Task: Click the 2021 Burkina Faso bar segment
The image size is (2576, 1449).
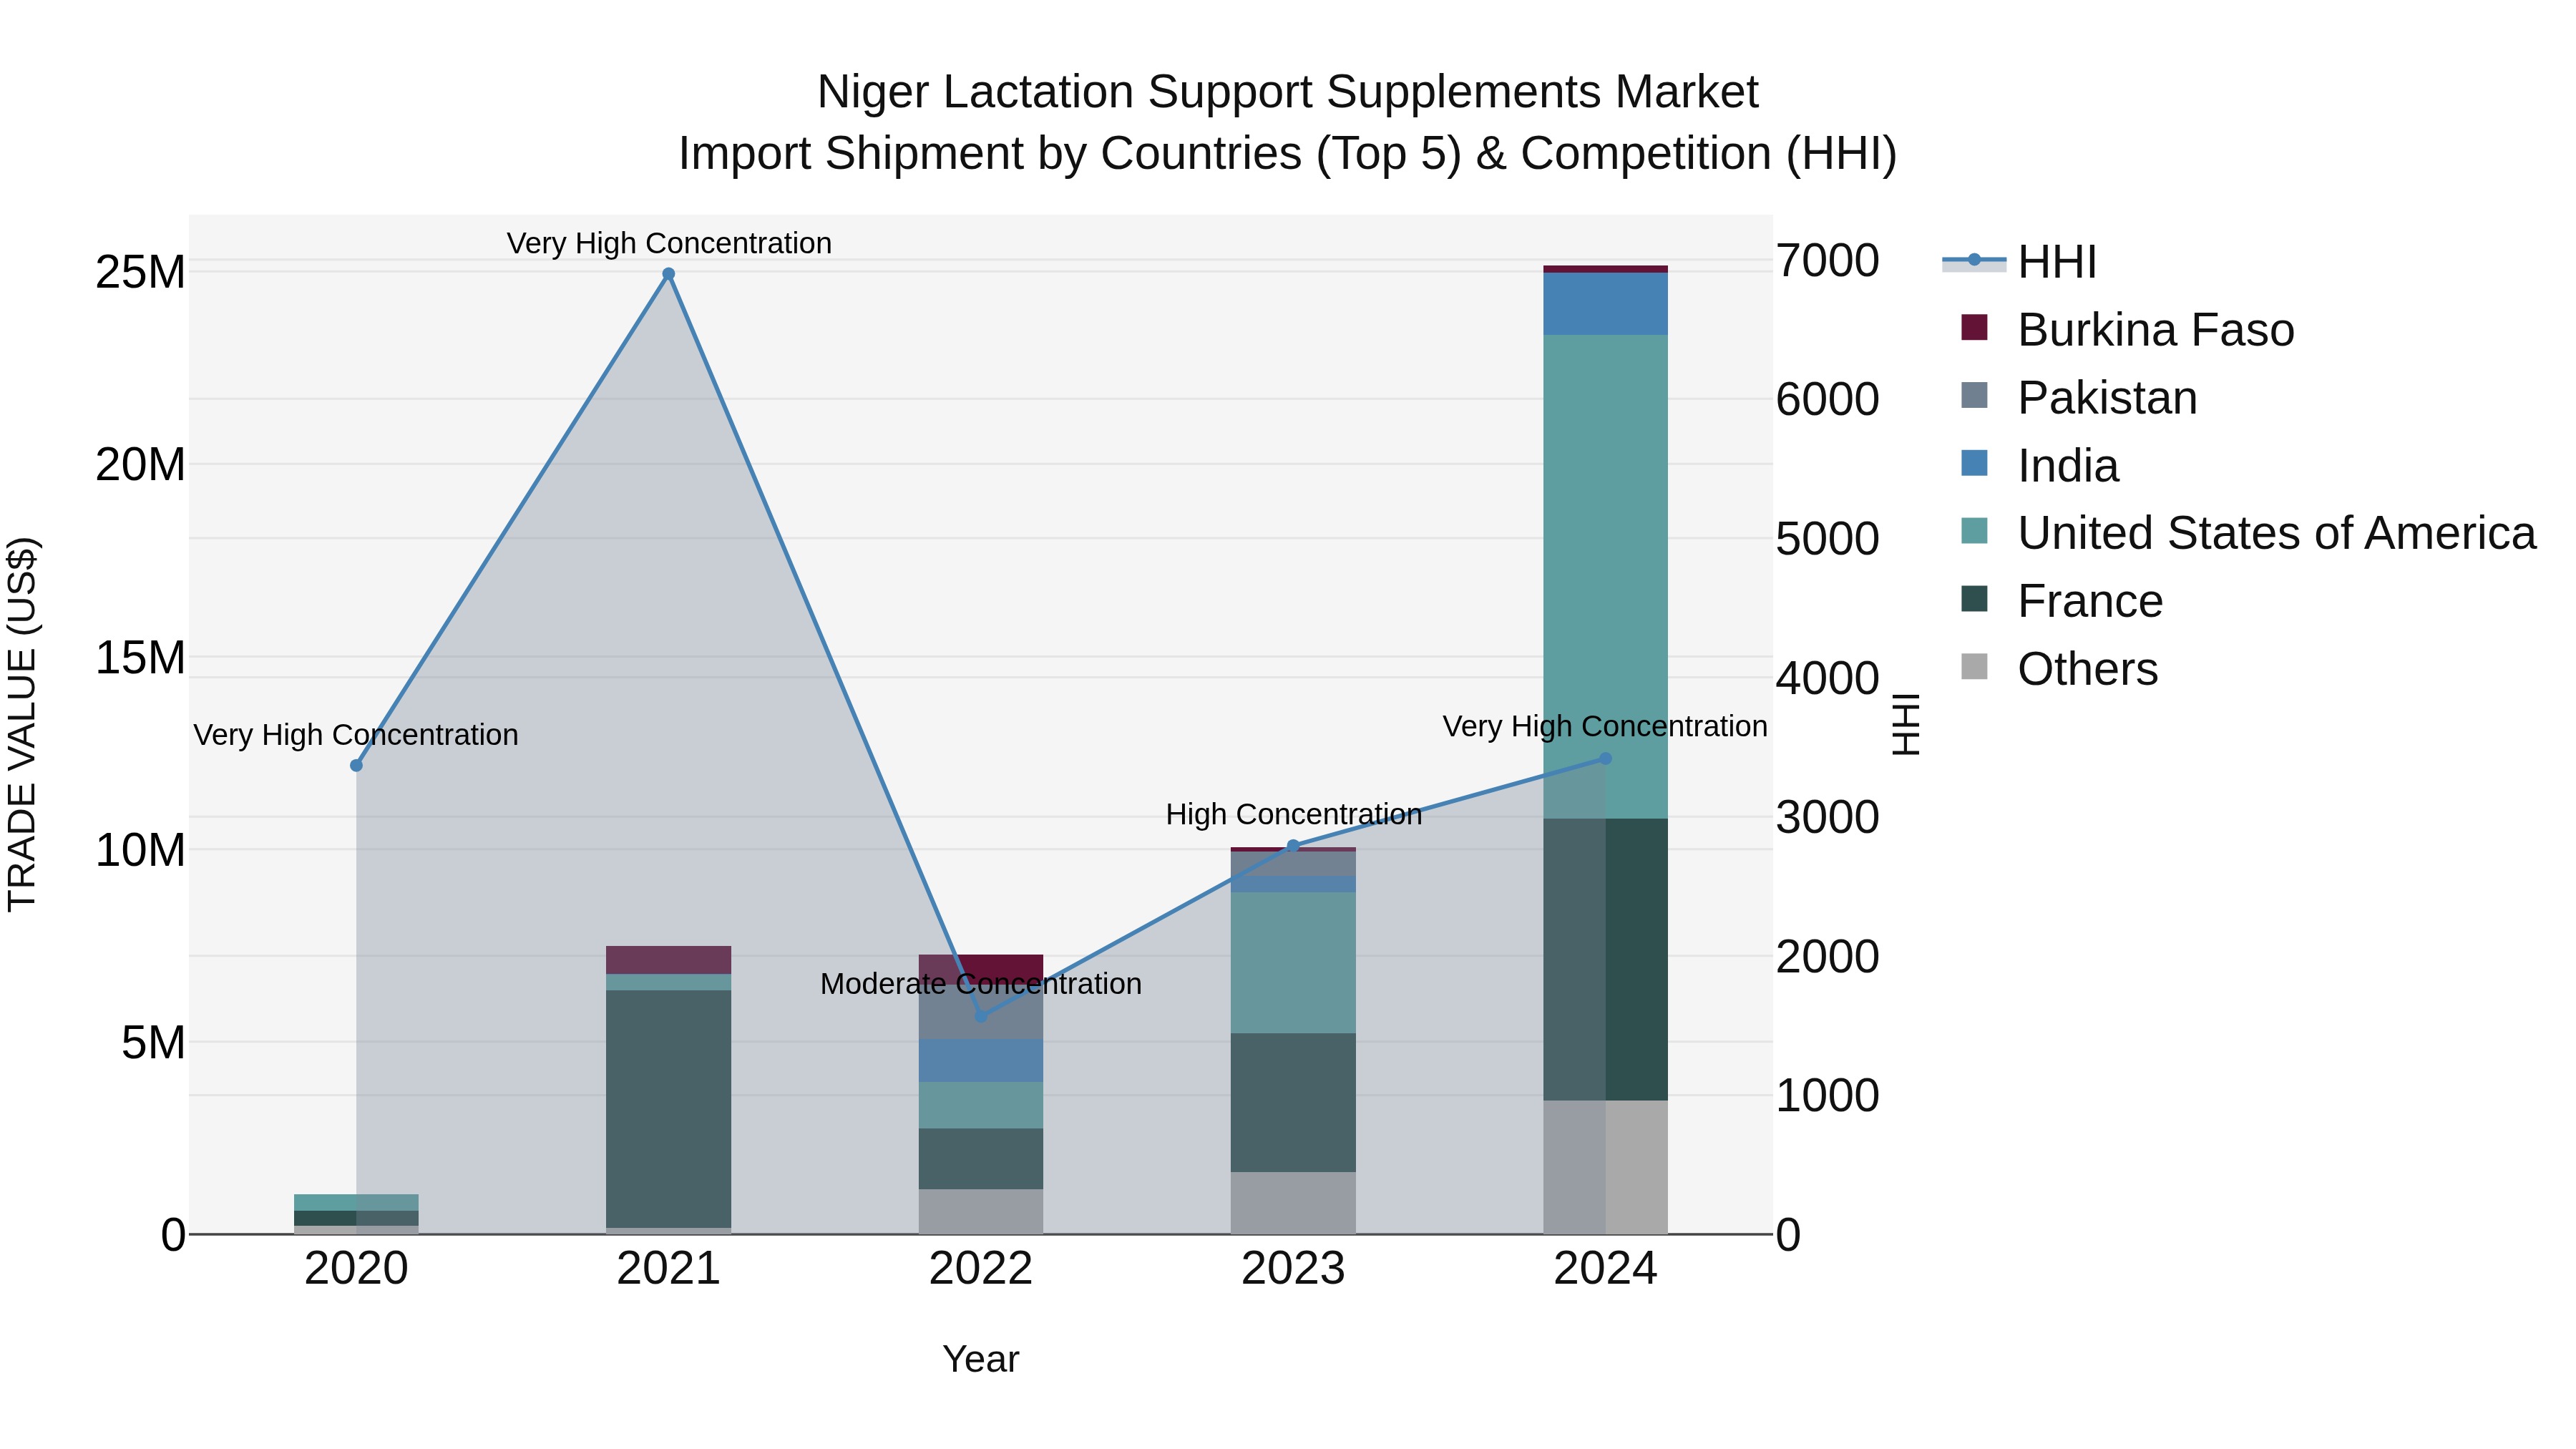Action: click(x=669, y=960)
